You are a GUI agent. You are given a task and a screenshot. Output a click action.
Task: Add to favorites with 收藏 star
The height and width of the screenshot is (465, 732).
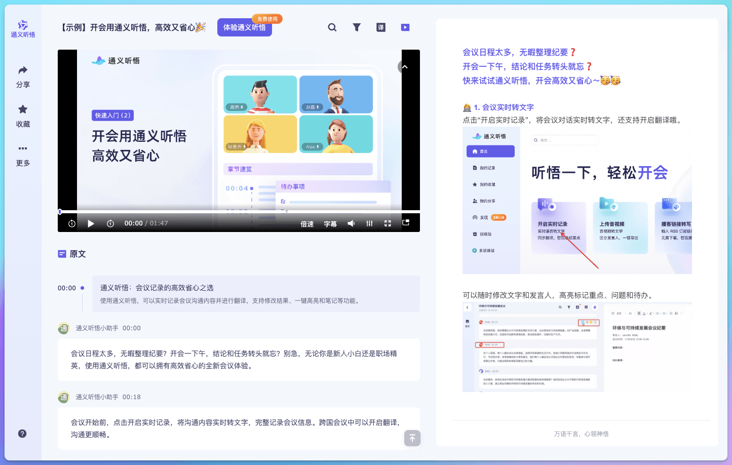pyautogui.click(x=23, y=116)
